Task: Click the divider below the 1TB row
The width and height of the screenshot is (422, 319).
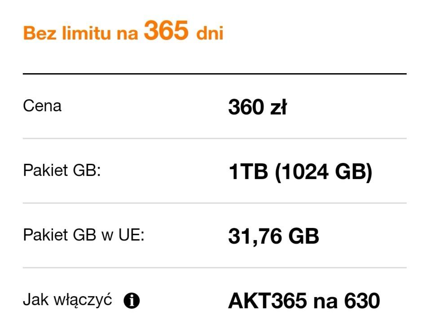Action: [x=215, y=203]
